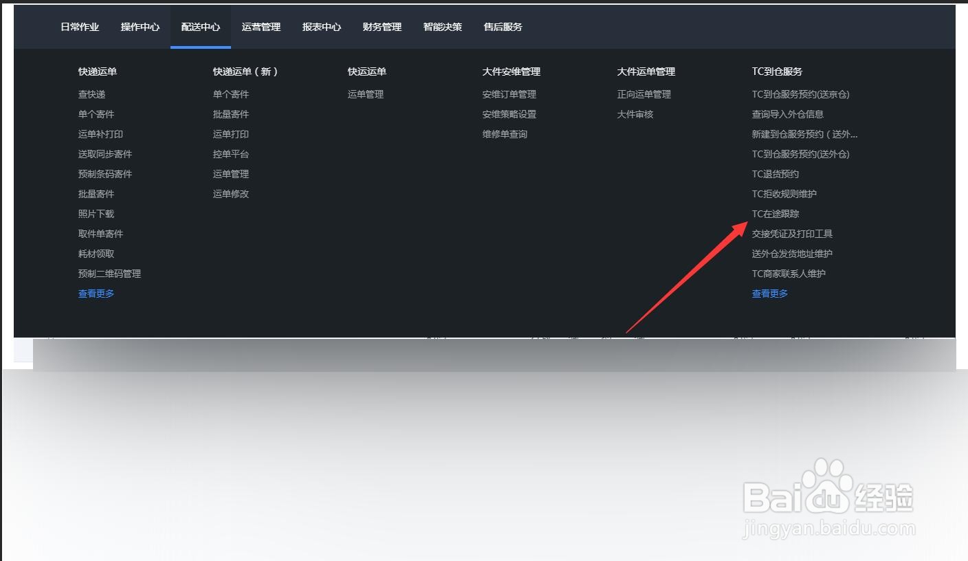This screenshot has height=561, width=968.
Task: Go to 照片下载
Action: 96,214
